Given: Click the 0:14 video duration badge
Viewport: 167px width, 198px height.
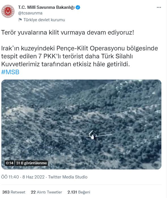Looking at the screenshot, I should [x=10, y=163].
